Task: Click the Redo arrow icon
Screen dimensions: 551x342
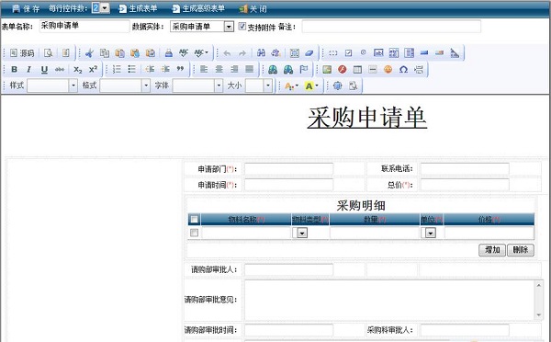Action: (242, 53)
